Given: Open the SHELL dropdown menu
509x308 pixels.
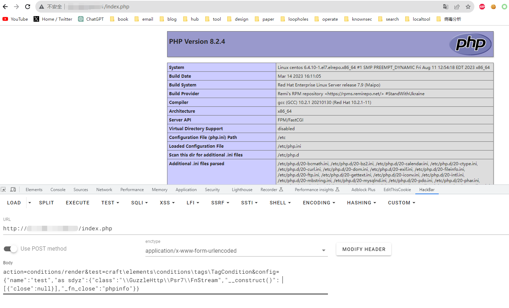Looking at the screenshot, I should (280, 203).
